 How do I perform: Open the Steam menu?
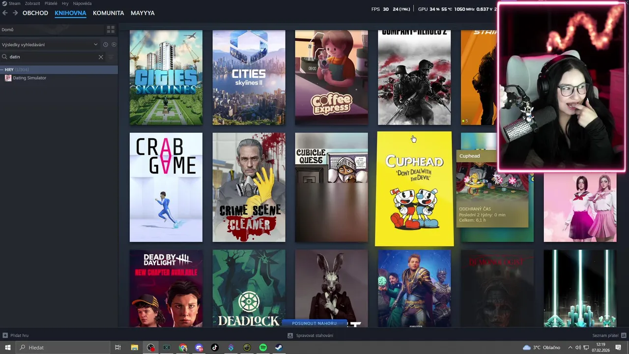[x=14, y=3]
